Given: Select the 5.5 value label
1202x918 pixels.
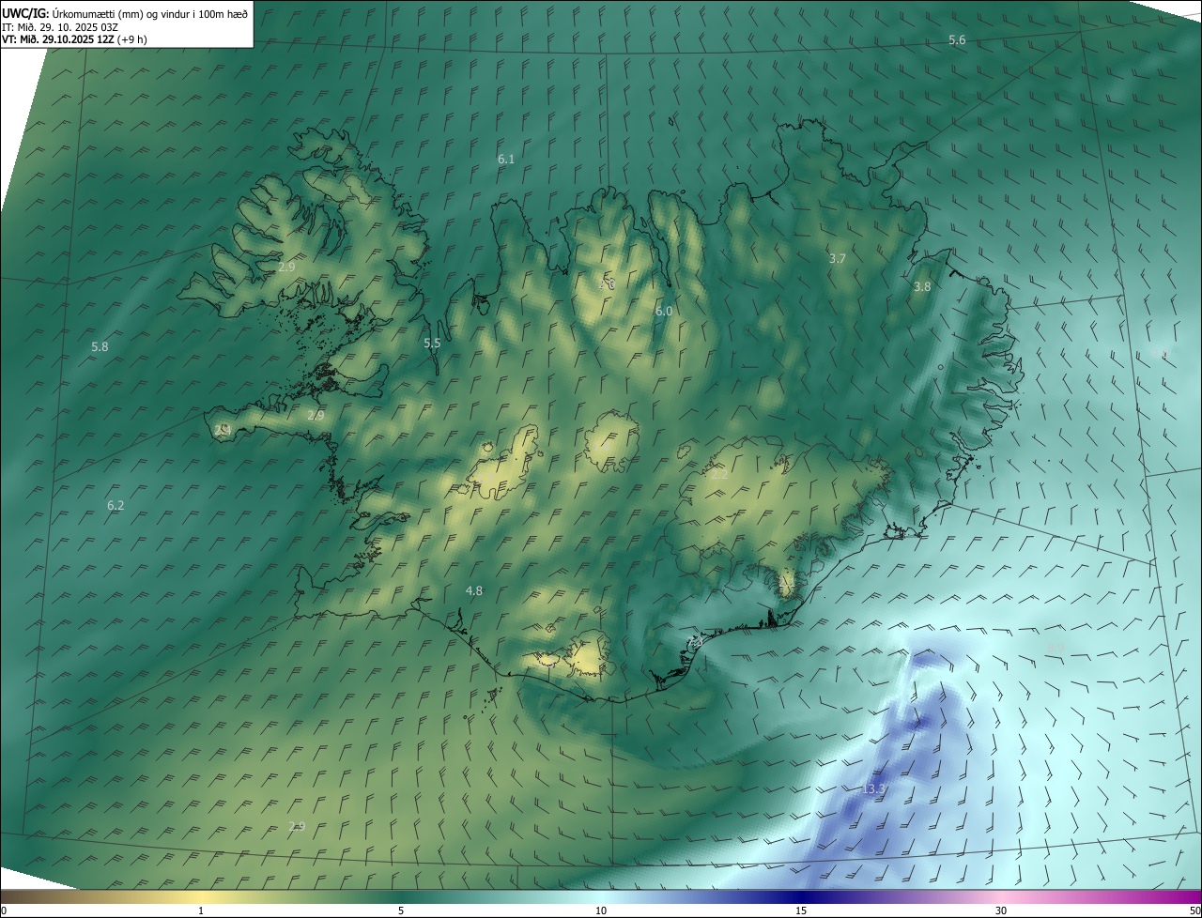Looking at the screenshot, I should pyautogui.click(x=432, y=344).
